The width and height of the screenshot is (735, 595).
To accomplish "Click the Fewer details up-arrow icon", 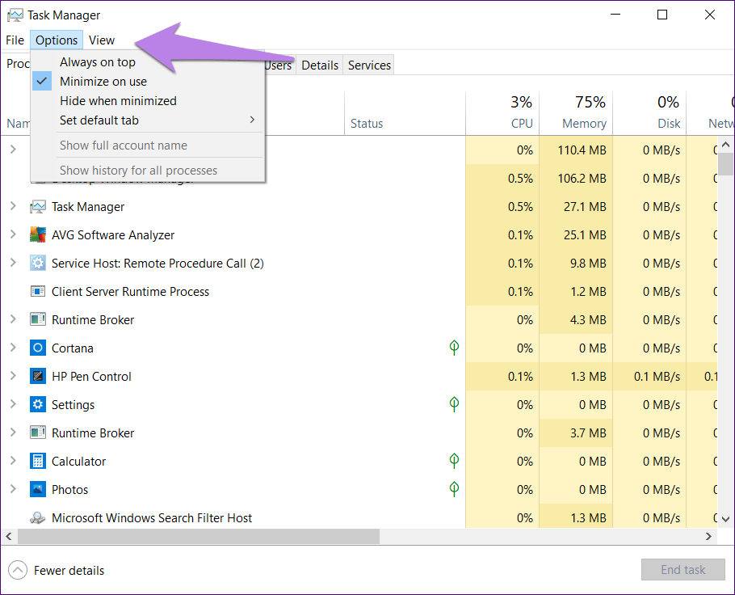I will tap(17, 570).
